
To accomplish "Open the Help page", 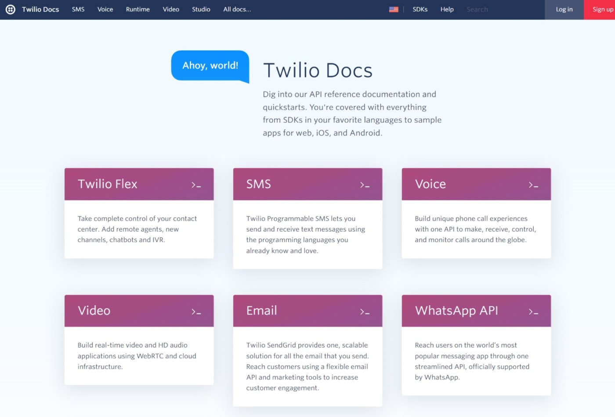I will click(446, 9).
